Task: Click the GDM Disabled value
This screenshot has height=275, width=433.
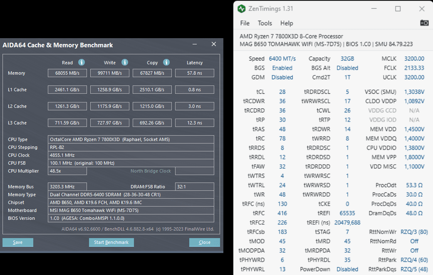Action: 282,77
